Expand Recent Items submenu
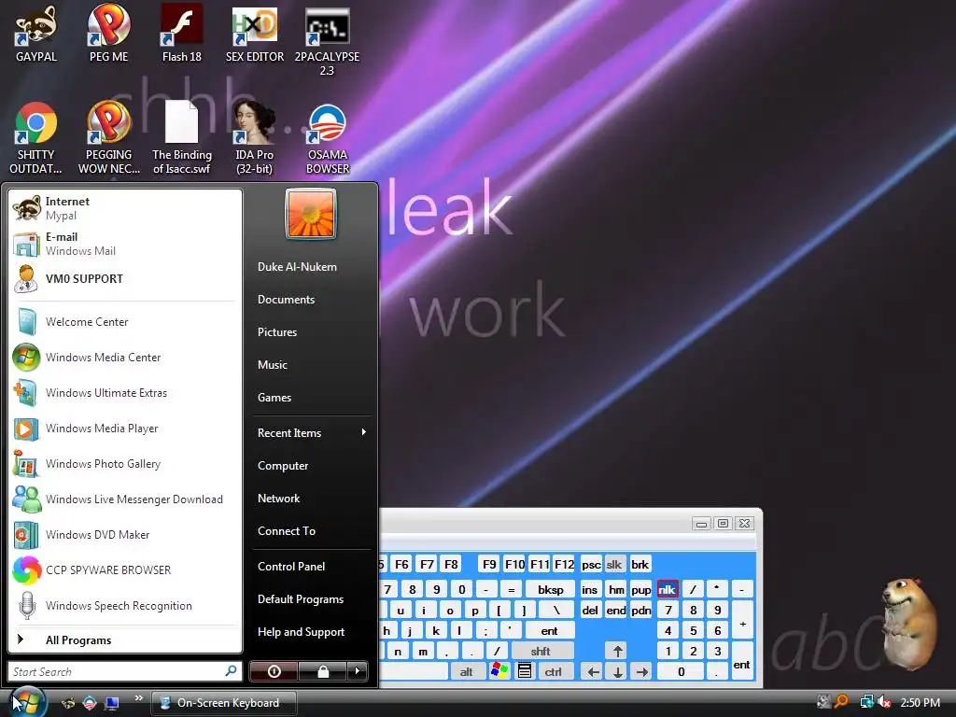The width and height of the screenshot is (956, 717). pyautogui.click(x=312, y=433)
